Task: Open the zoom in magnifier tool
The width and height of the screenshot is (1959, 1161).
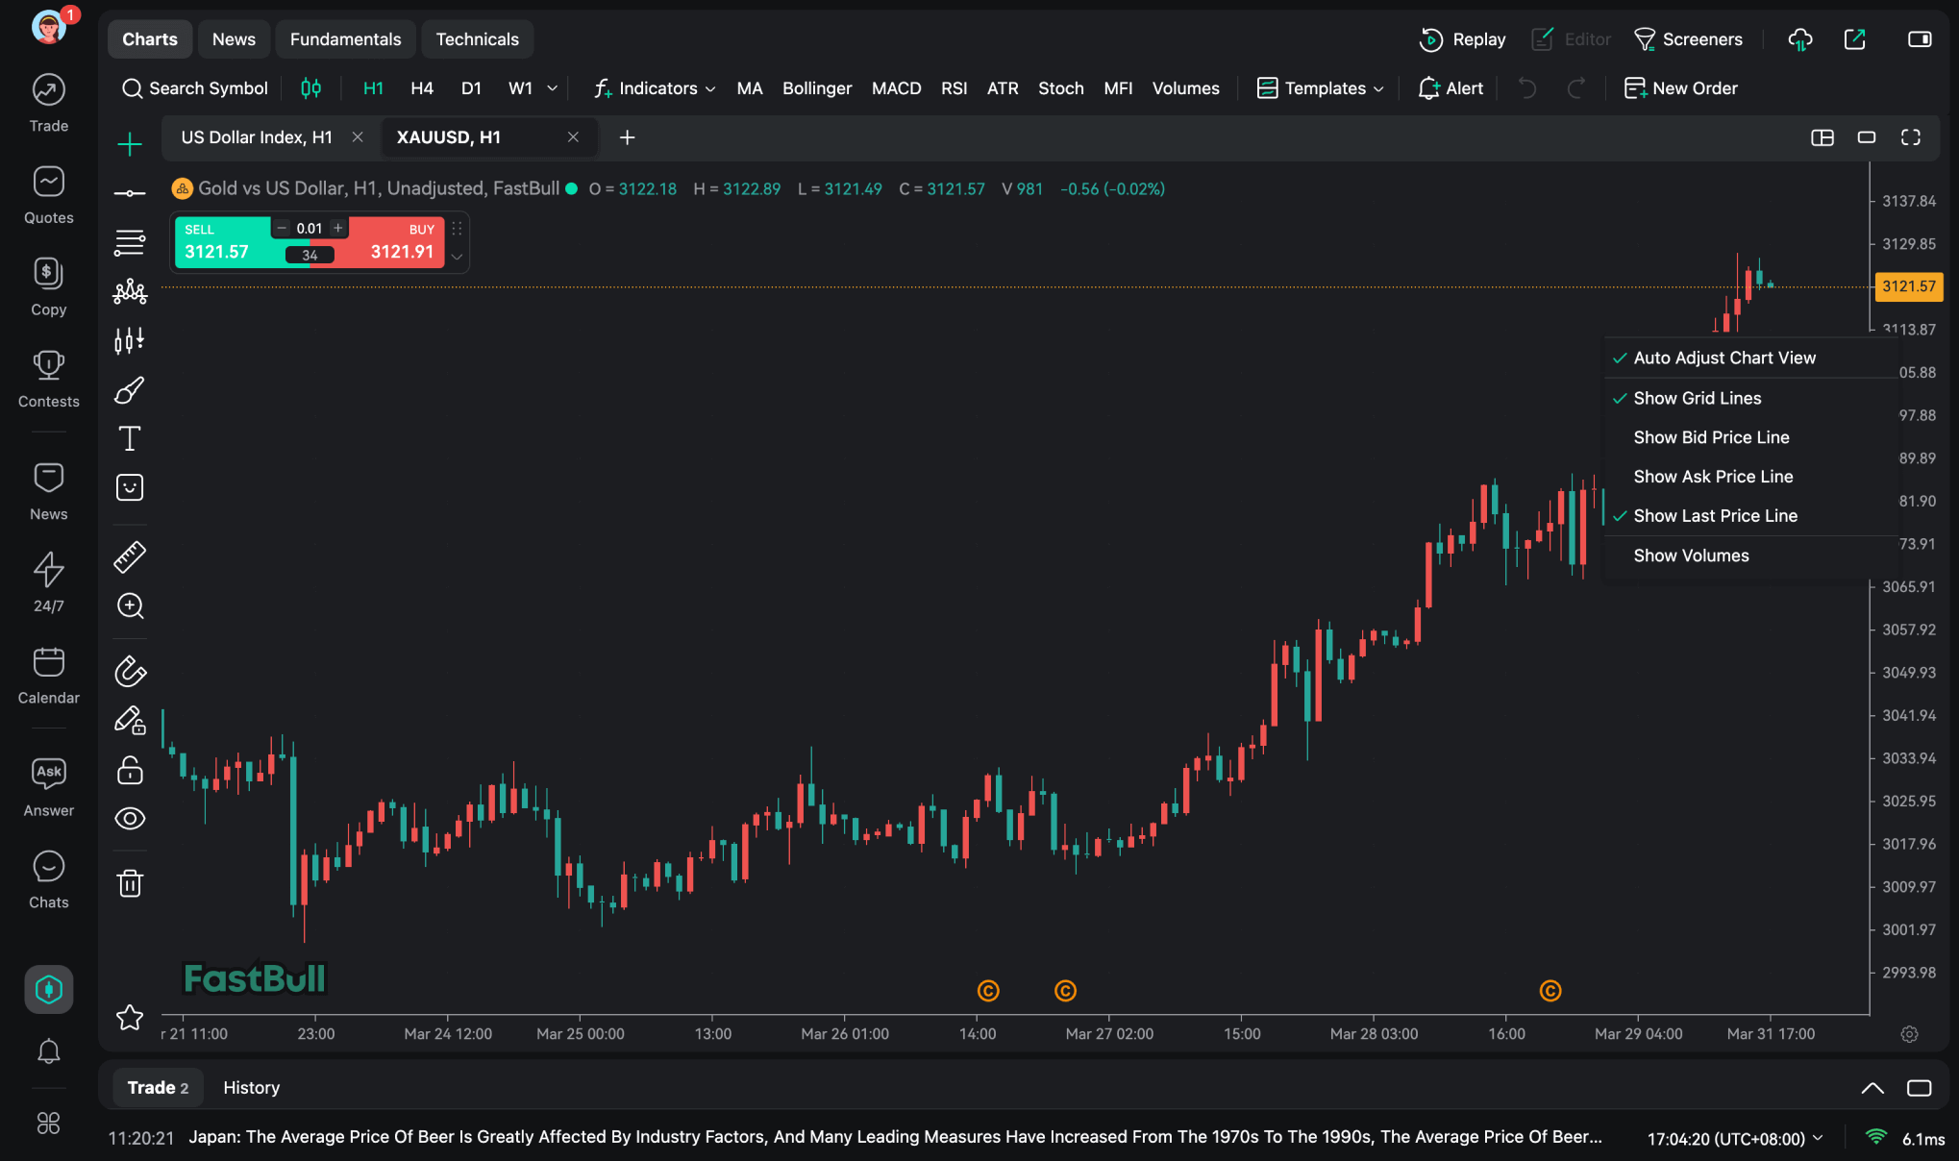Action: 130,606
